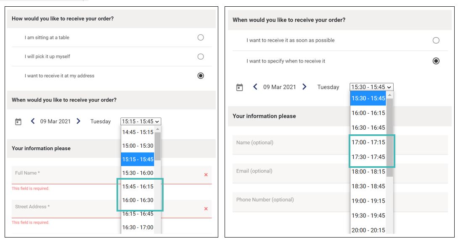Screen dimensions: 458x243
Task: Pick 15:45 - 16:15 time slot
Action: tap(138, 186)
